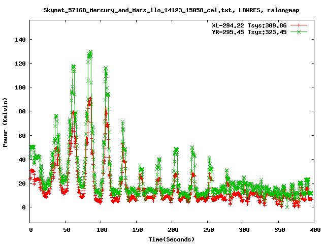This screenshot has height=244, width=325.
Task: Click the y-axis tick label 20
Action: point(22,184)
